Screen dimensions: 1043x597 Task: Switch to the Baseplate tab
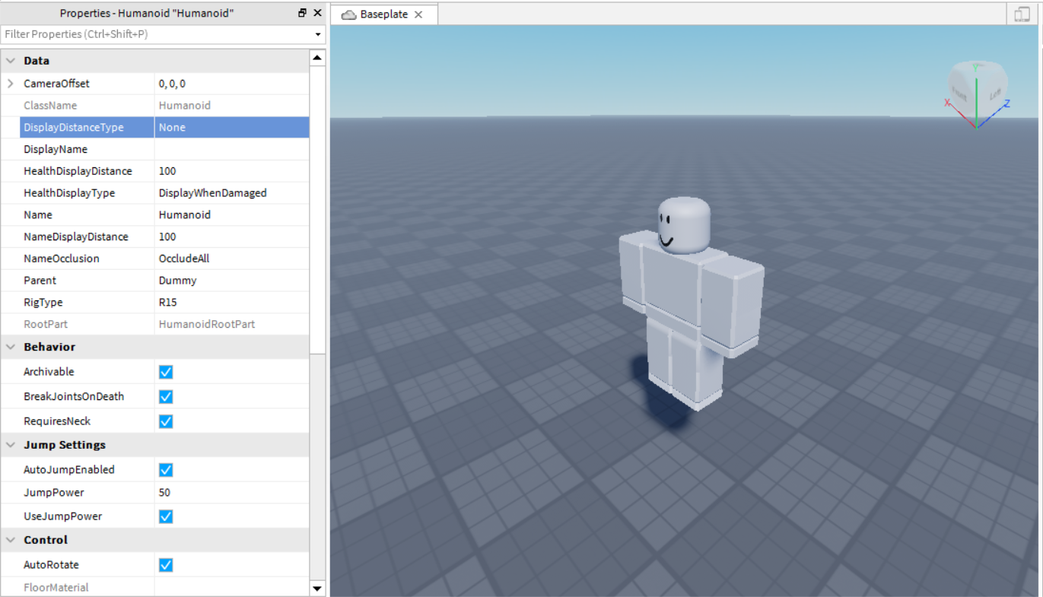pyautogui.click(x=384, y=14)
